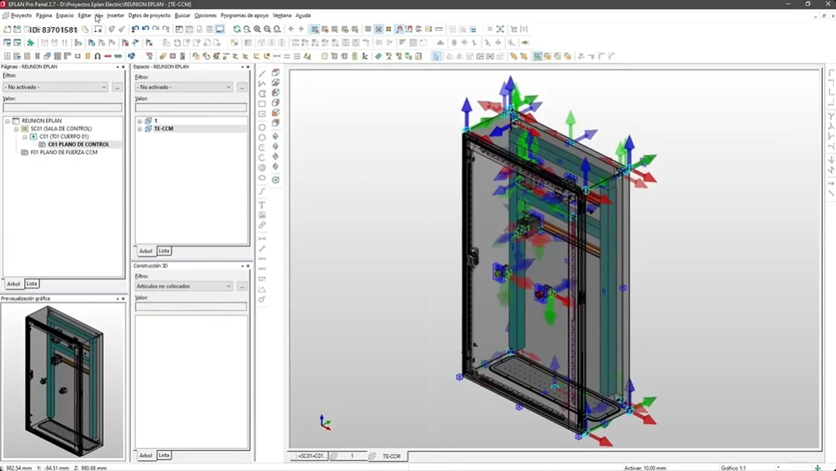Screen dimensions: 836x471
Task: Go forward with the right arrow icon
Action: point(301,29)
